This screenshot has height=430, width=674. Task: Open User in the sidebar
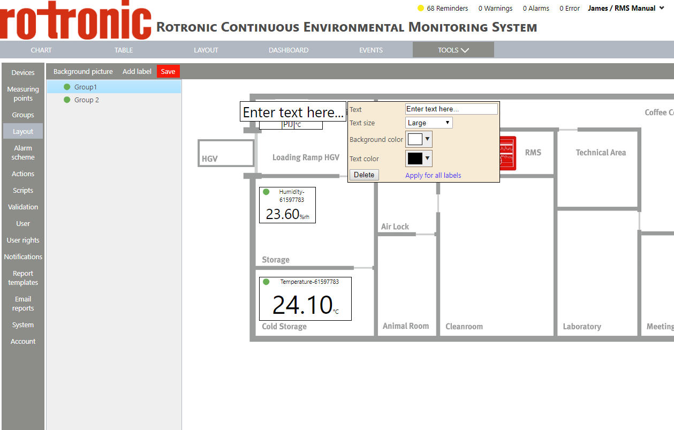tap(23, 223)
